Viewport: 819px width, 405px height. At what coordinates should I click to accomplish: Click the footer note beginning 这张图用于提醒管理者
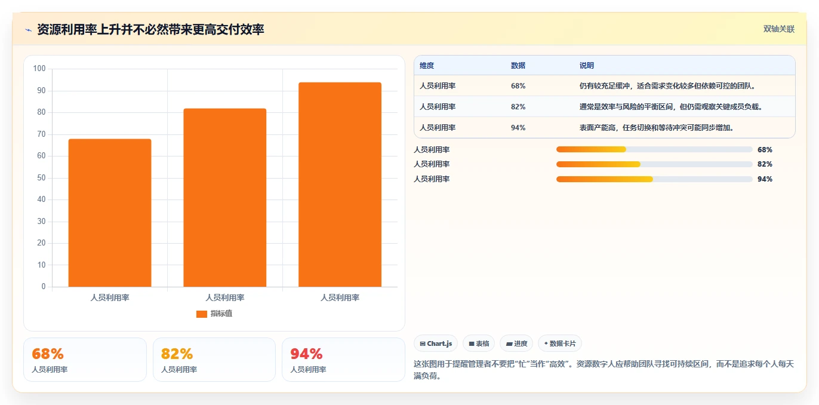[604, 370]
